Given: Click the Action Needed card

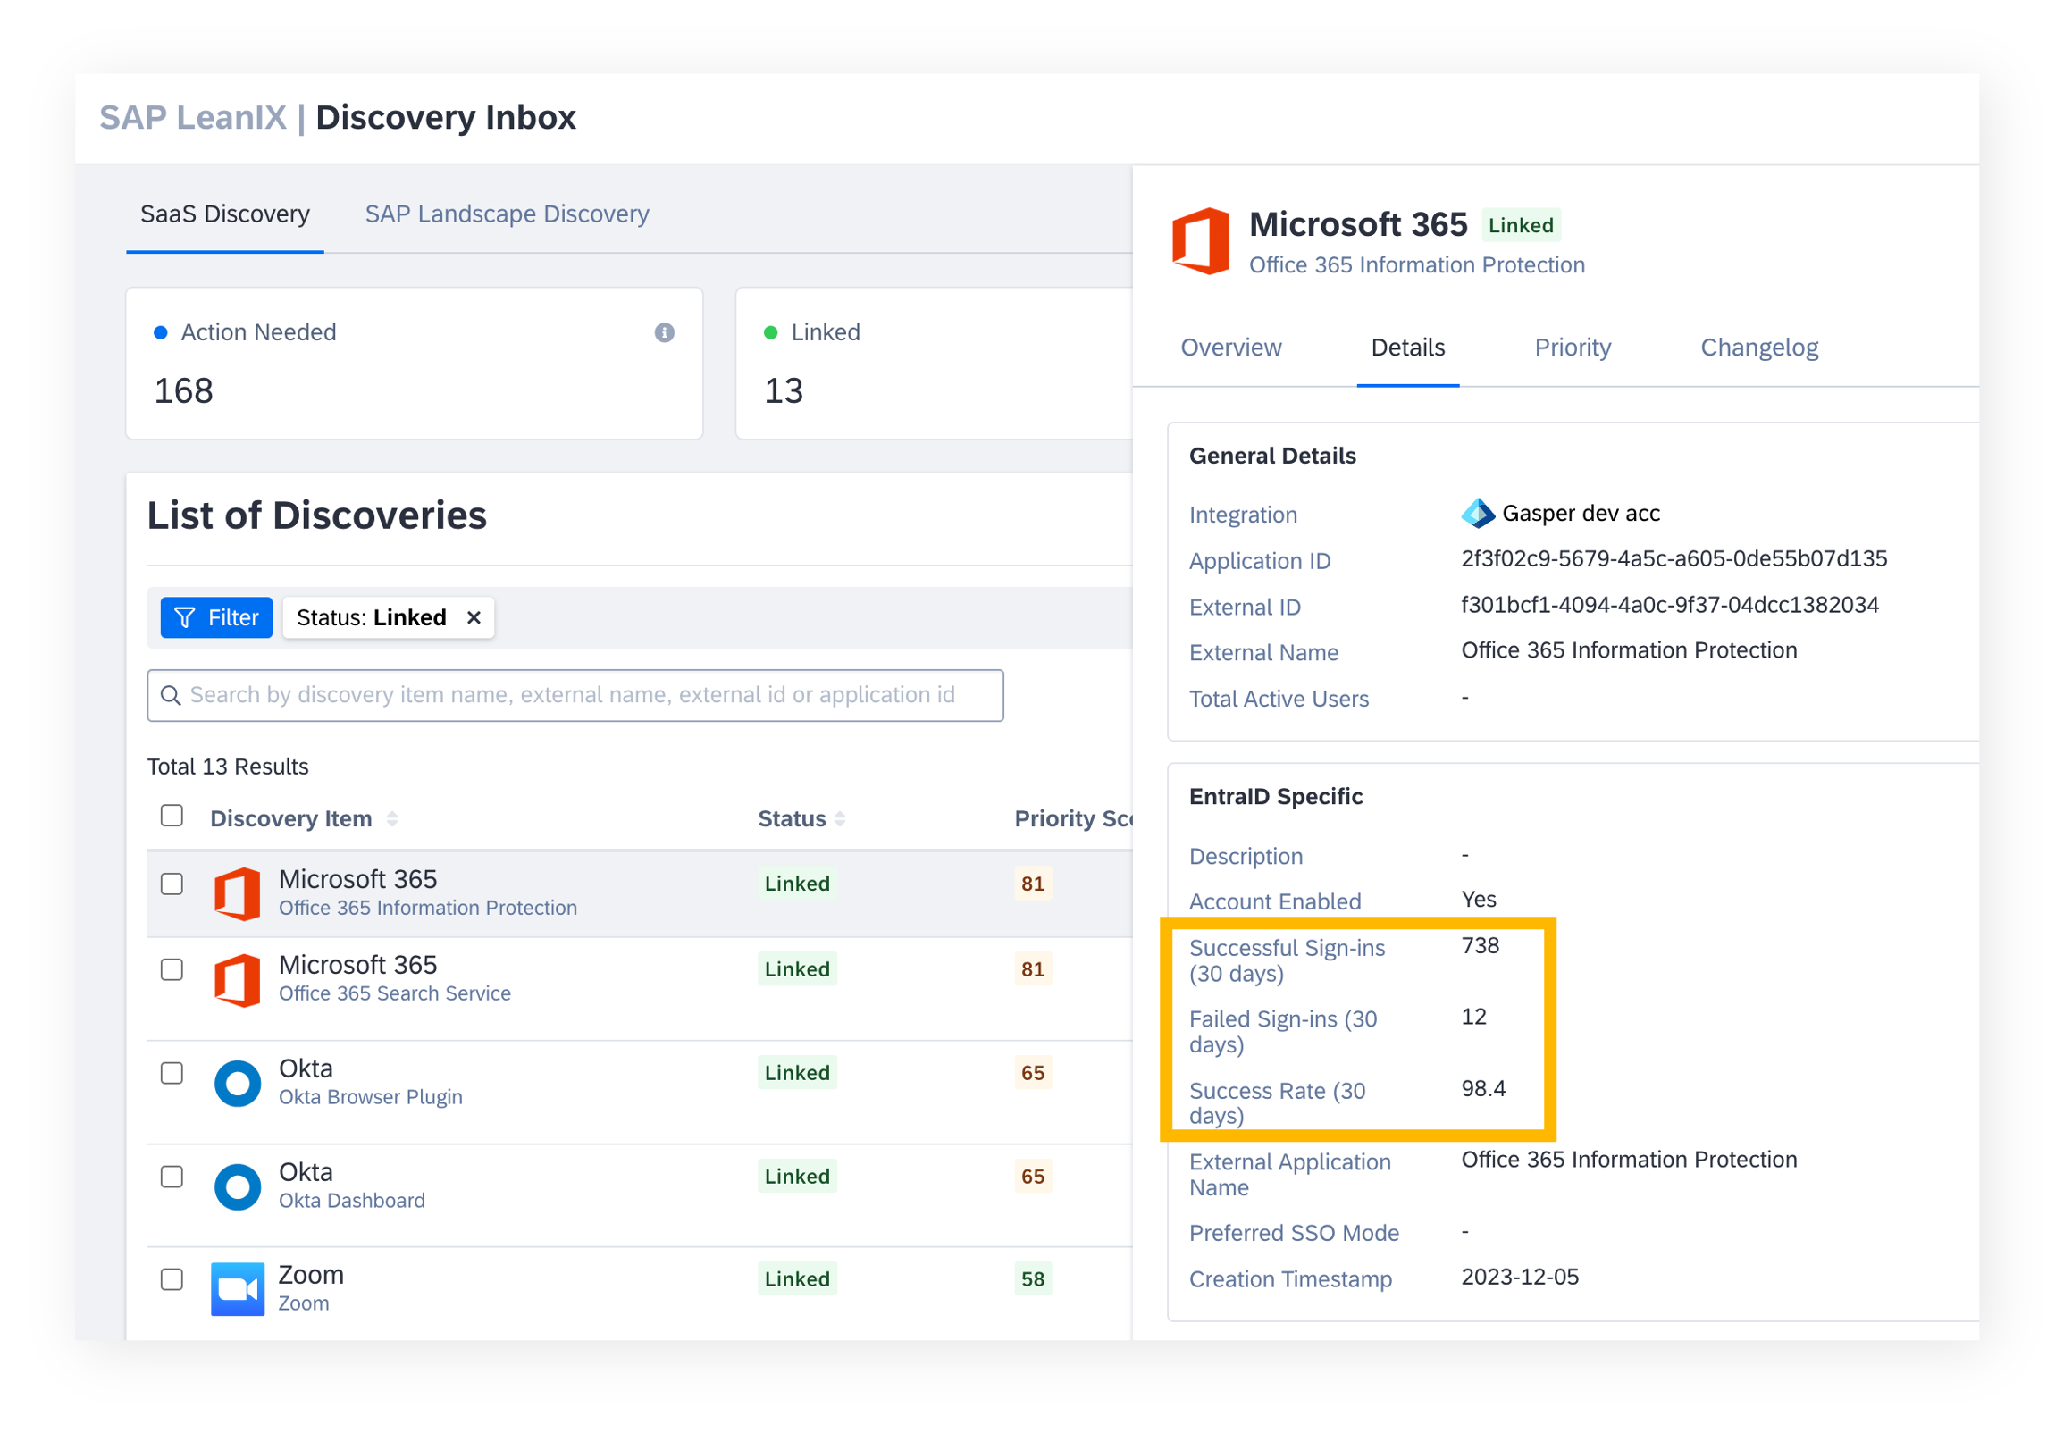Looking at the screenshot, I should tap(414, 364).
